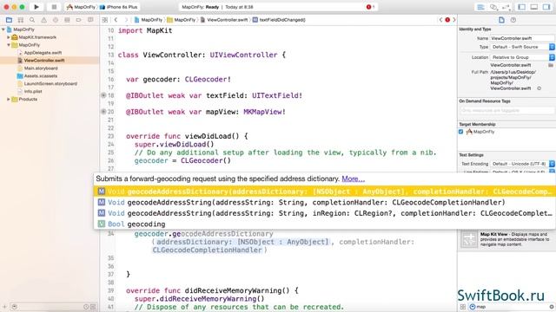The width and height of the screenshot is (556, 312).
Task: Open the Text Encoding dropdown
Action: click(522, 164)
